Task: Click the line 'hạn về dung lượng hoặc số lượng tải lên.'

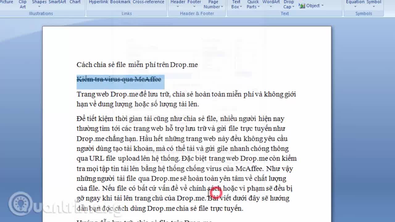Action: point(138,104)
